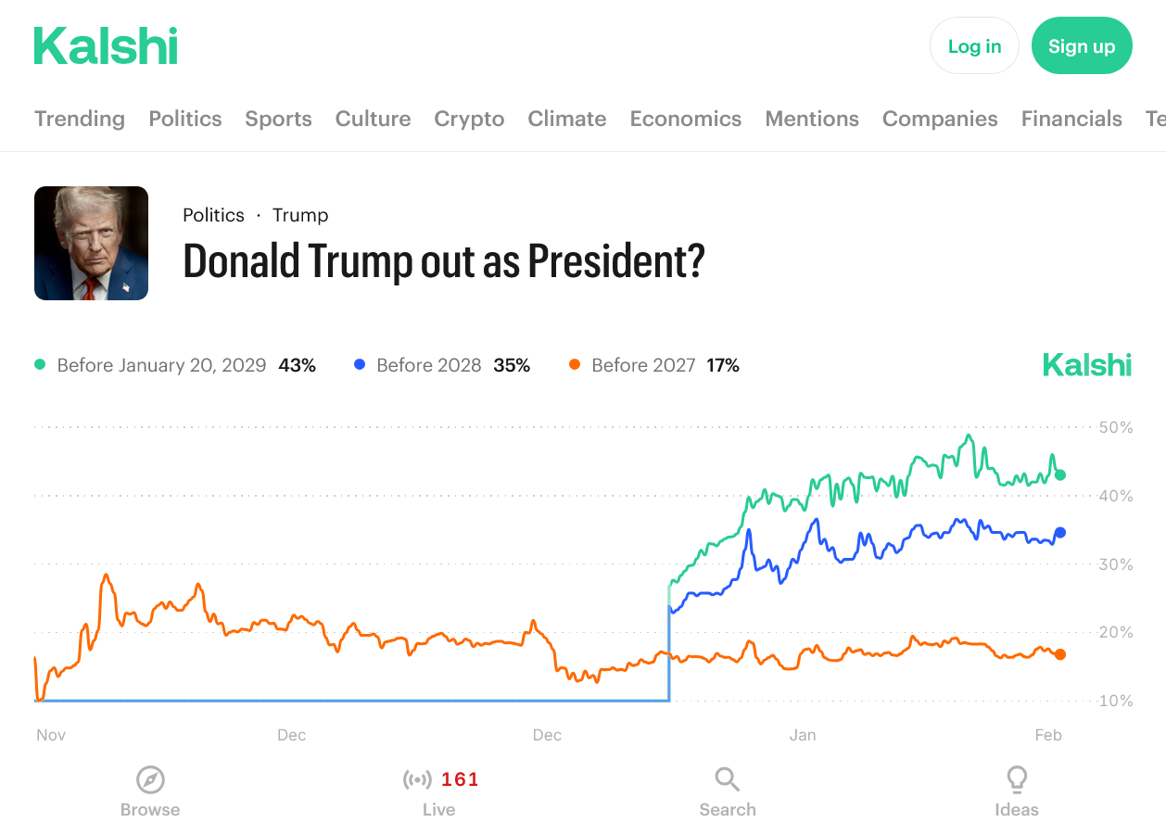Screen dimensions: 1166x835
Task: Switch to the Politics tab
Action: click(185, 119)
